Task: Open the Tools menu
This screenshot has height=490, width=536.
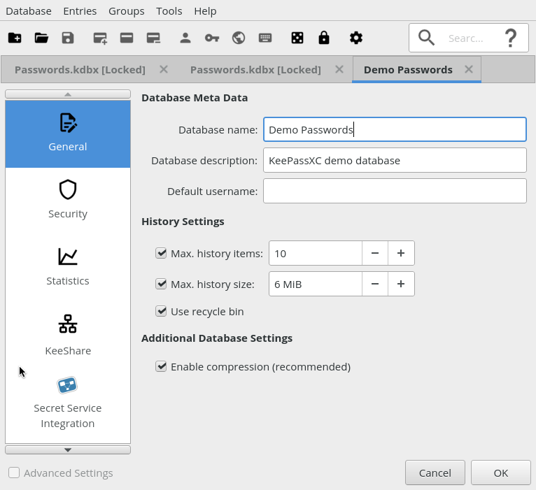Action: pos(169,11)
